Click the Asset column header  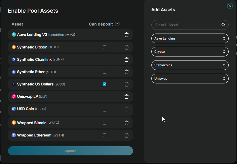pyautogui.click(x=18, y=24)
